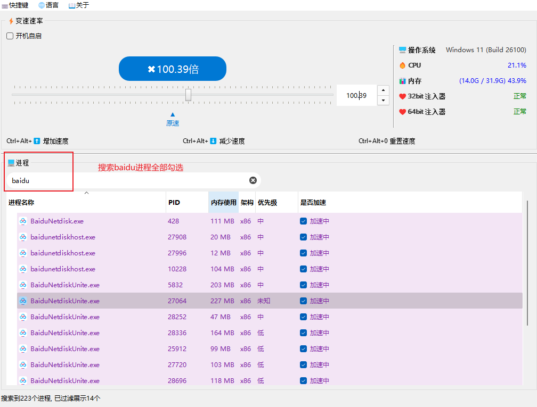Click the down-arrow icon for 减少速度
Image resolution: width=537 pixels, height=407 pixels.
pos(213,141)
